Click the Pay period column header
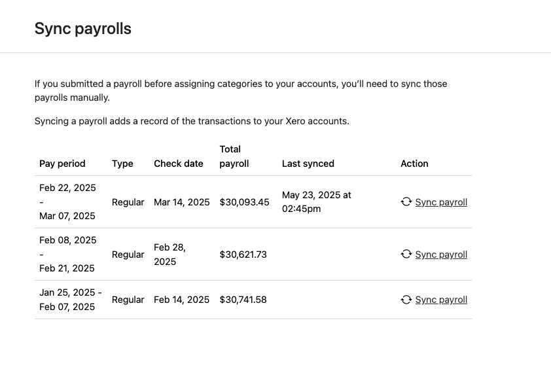551x367 pixels. 62,164
